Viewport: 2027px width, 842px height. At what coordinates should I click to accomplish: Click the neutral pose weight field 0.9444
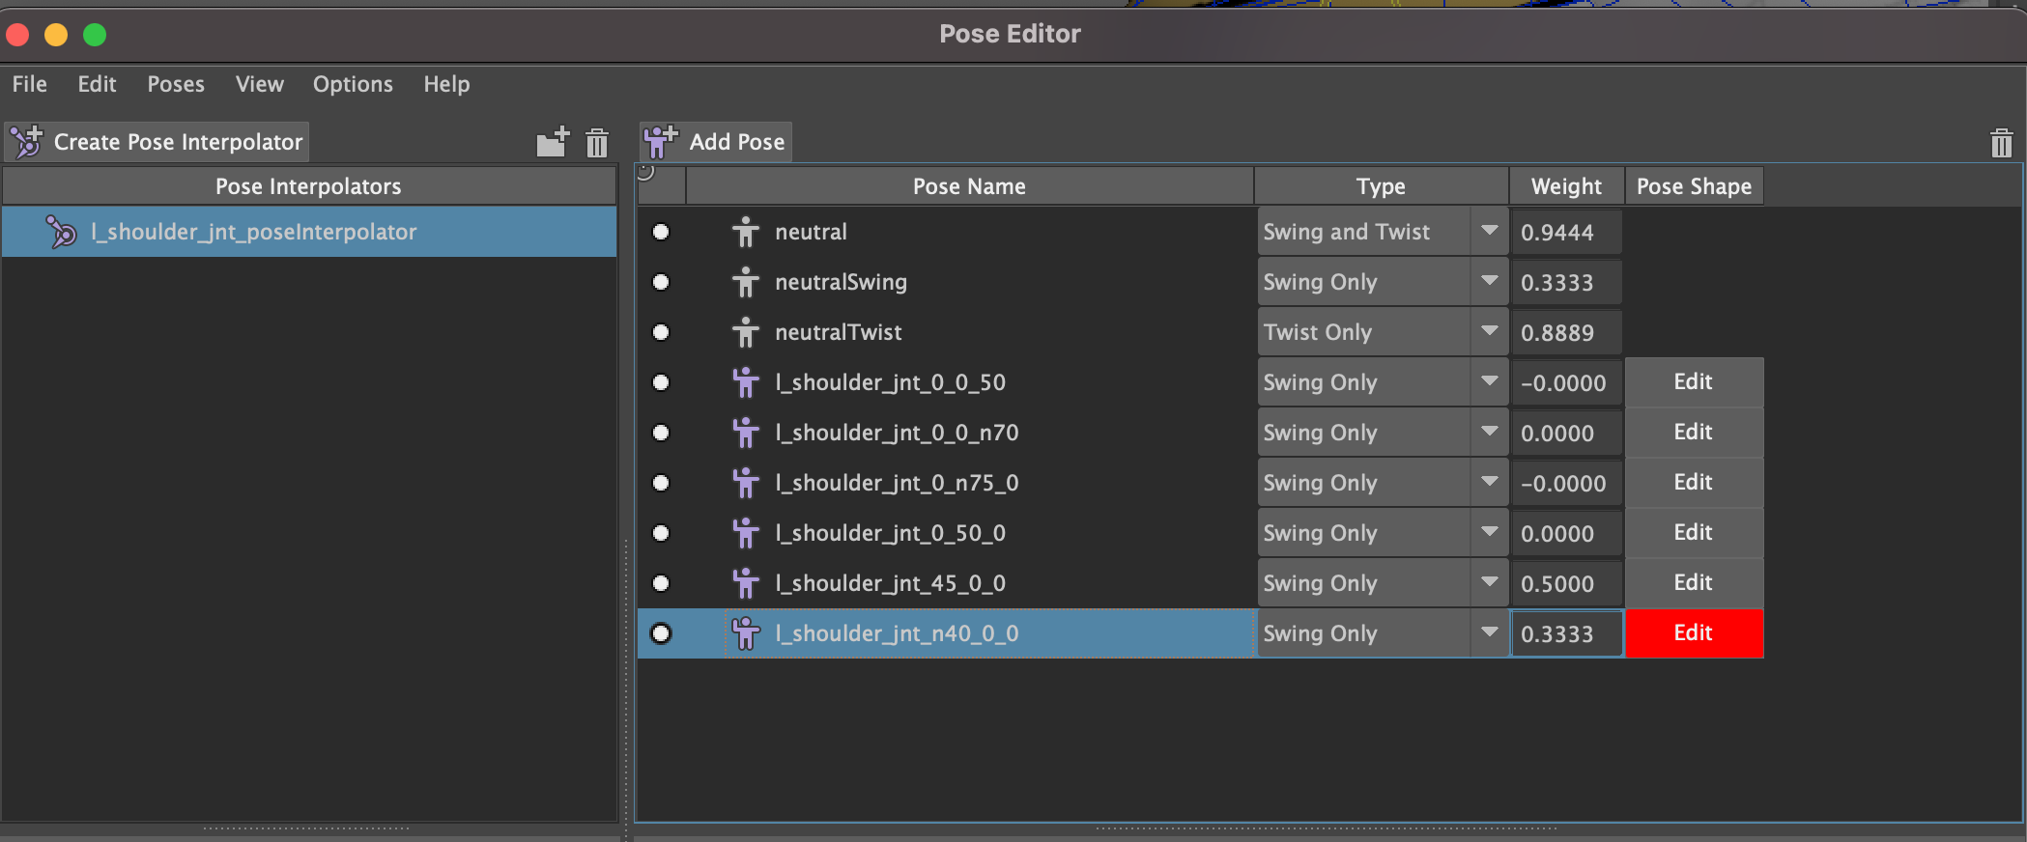1566,232
